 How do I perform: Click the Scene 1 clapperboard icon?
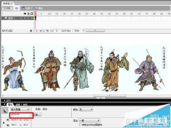[x=23, y=8]
